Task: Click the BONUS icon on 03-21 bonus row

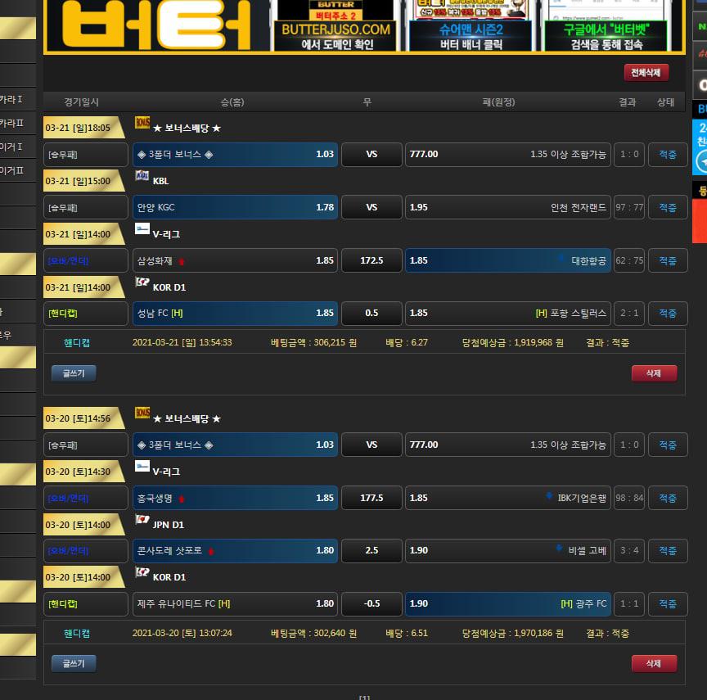Action: 142,123
